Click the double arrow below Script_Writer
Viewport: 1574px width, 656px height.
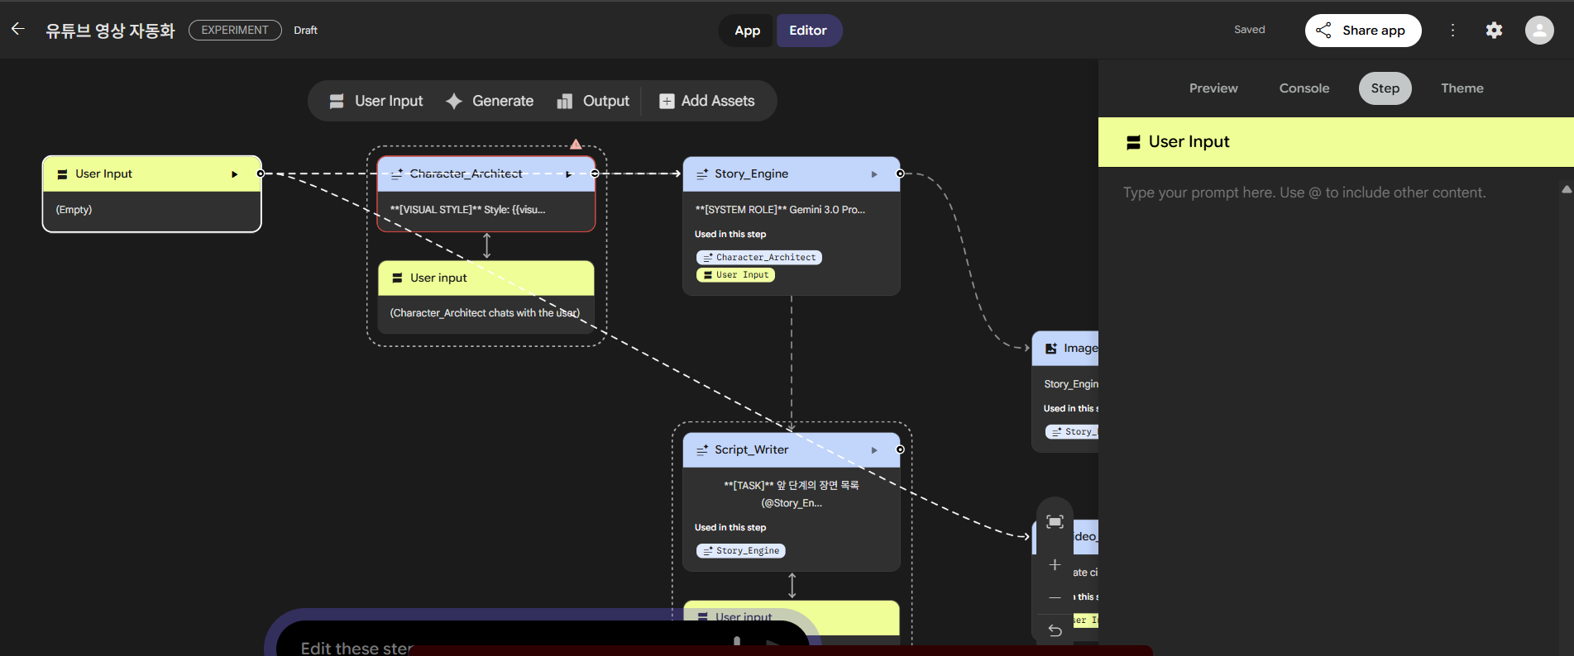792,586
